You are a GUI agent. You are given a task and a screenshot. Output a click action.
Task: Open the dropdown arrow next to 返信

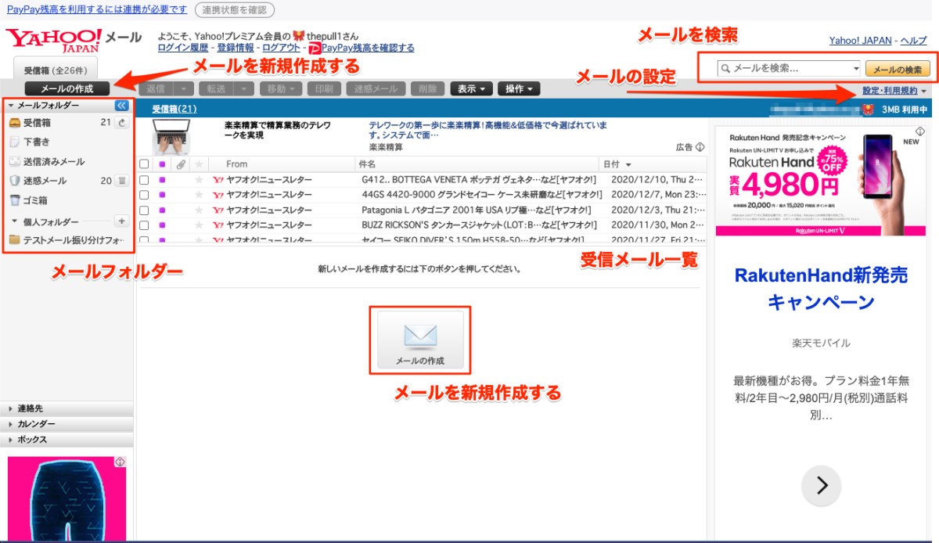click(184, 89)
